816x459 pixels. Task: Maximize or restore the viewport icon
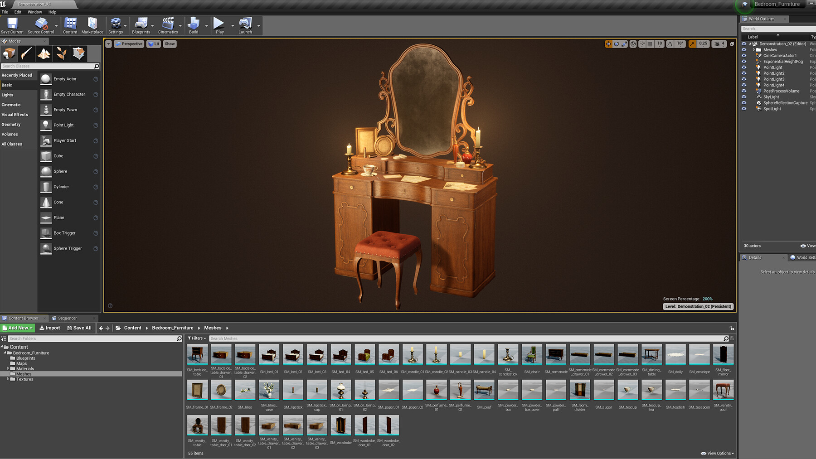(x=732, y=44)
